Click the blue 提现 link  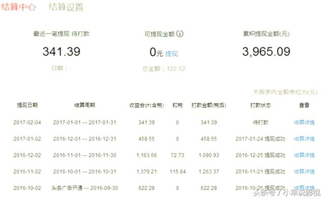pos(172,54)
